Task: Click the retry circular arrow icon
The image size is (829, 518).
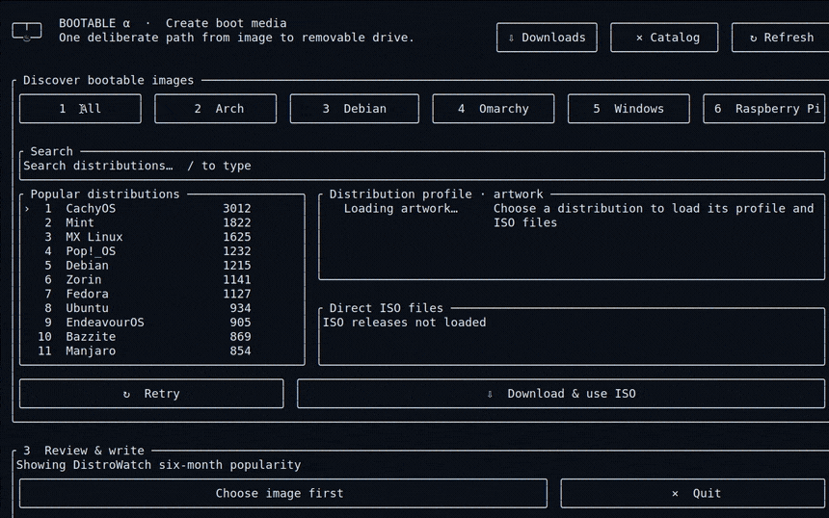Action: tap(126, 394)
